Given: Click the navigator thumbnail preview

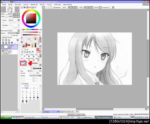Looking at the screenshot, I should 10,9.
